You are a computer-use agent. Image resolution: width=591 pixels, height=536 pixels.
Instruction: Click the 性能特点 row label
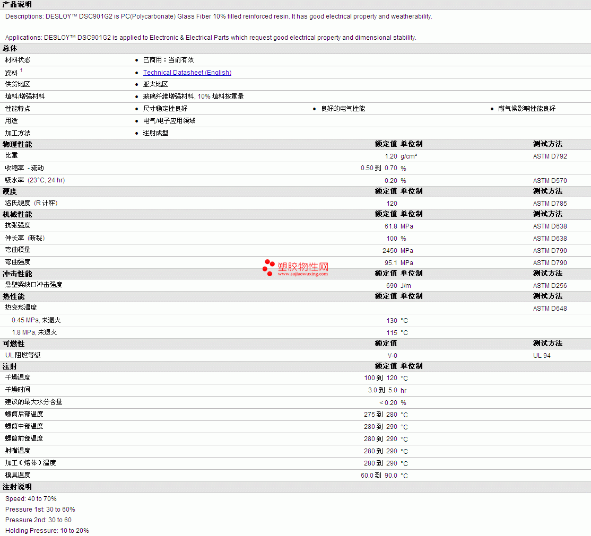[x=18, y=109]
